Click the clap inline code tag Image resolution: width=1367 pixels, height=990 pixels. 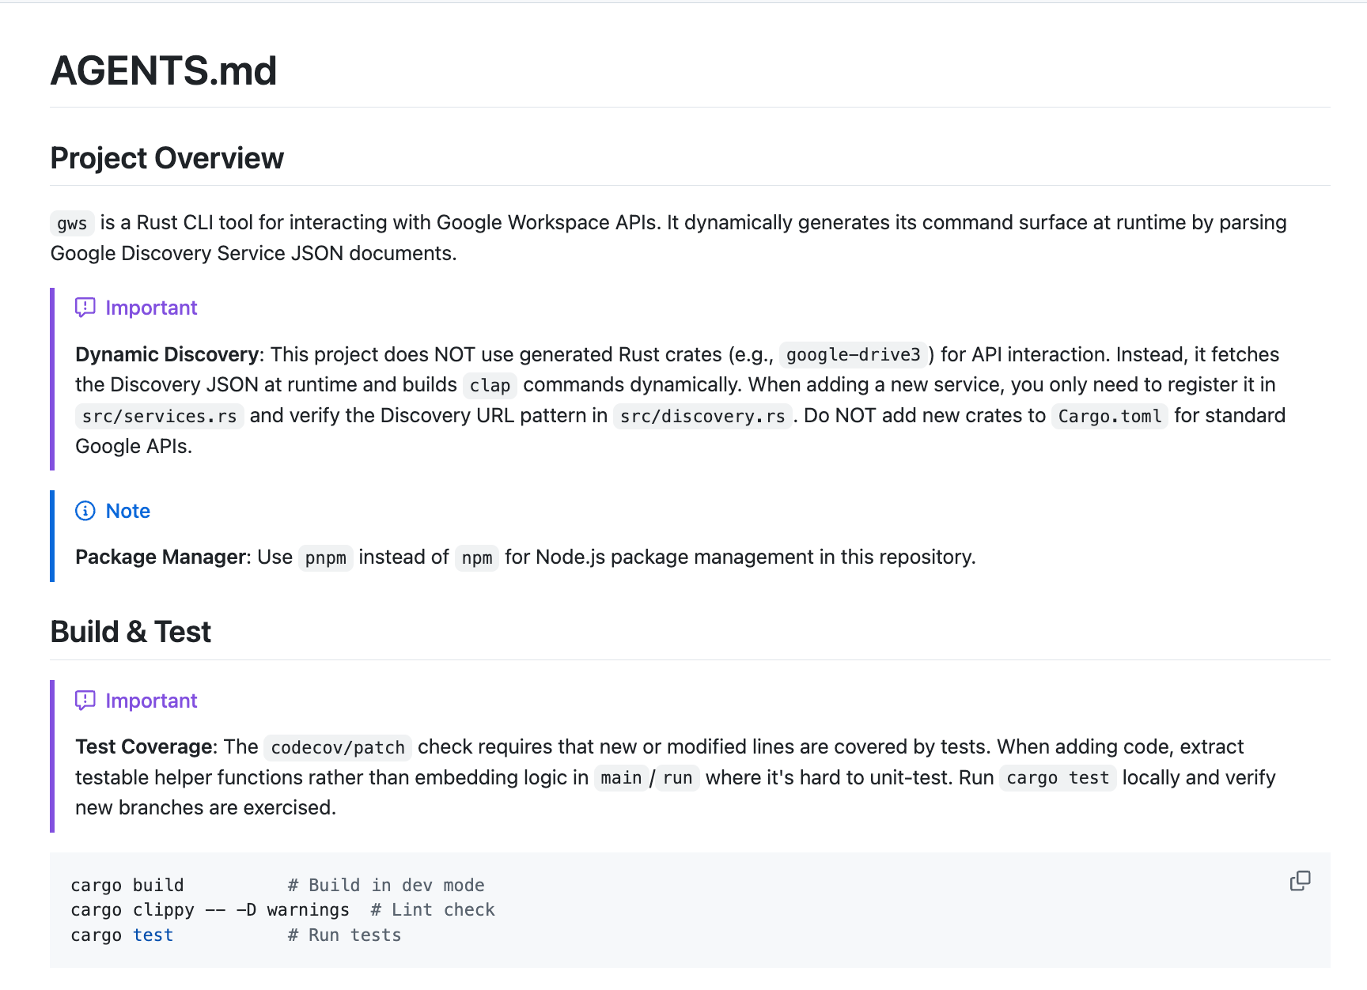(490, 386)
